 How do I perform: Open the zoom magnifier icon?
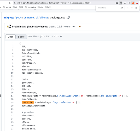pyautogui.click(x=125, y=3)
